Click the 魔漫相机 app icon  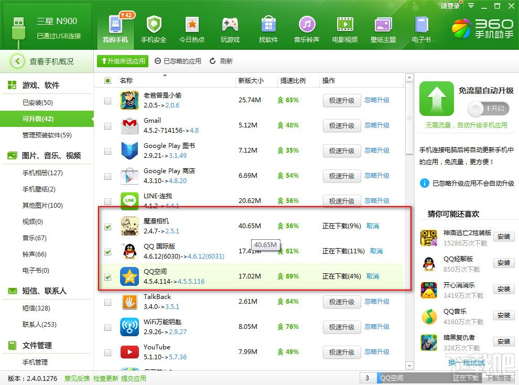tap(129, 226)
